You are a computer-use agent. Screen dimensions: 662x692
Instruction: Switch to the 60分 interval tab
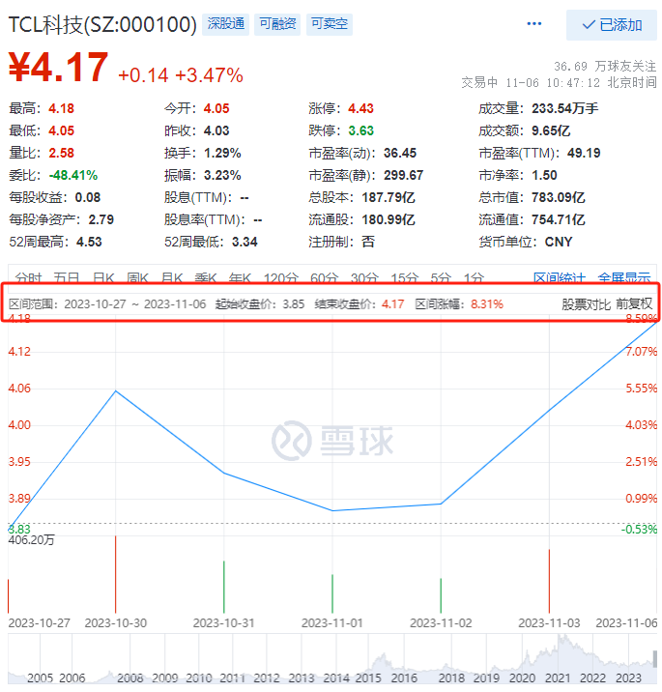point(325,278)
